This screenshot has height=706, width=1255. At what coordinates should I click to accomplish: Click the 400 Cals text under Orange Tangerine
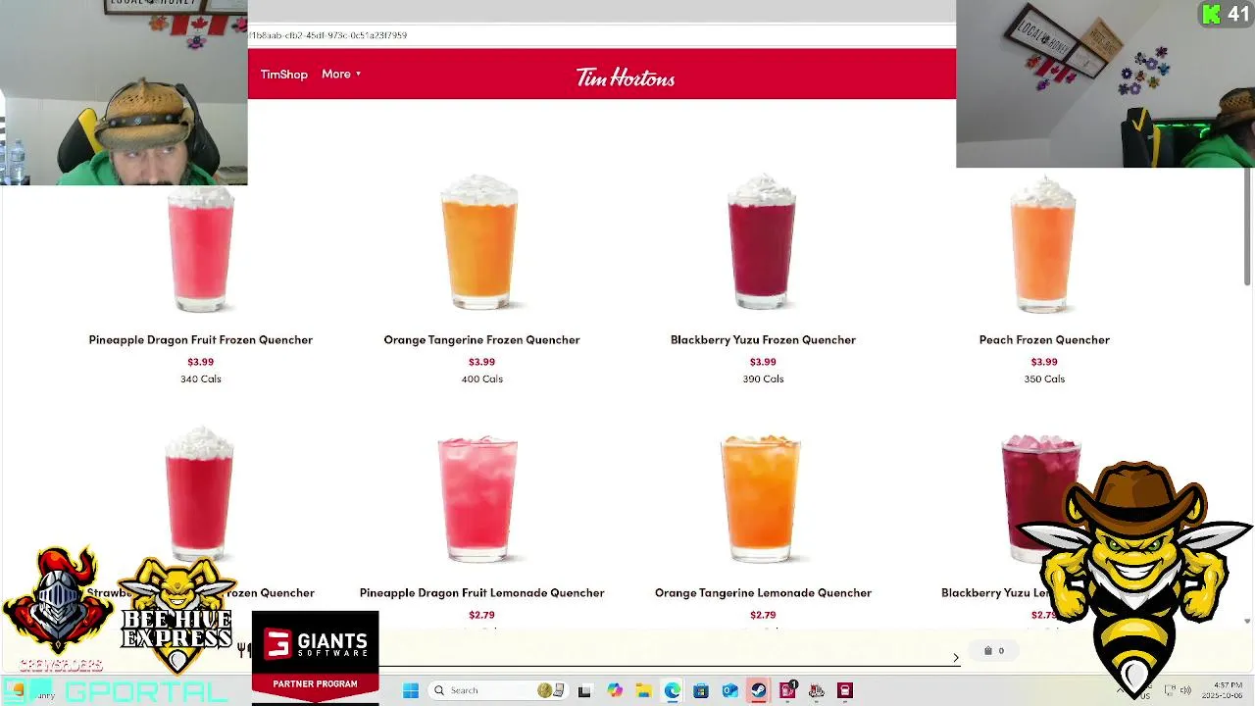tap(481, 378)
